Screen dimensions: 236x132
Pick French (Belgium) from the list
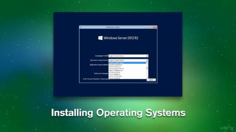[x=127, y=74]
